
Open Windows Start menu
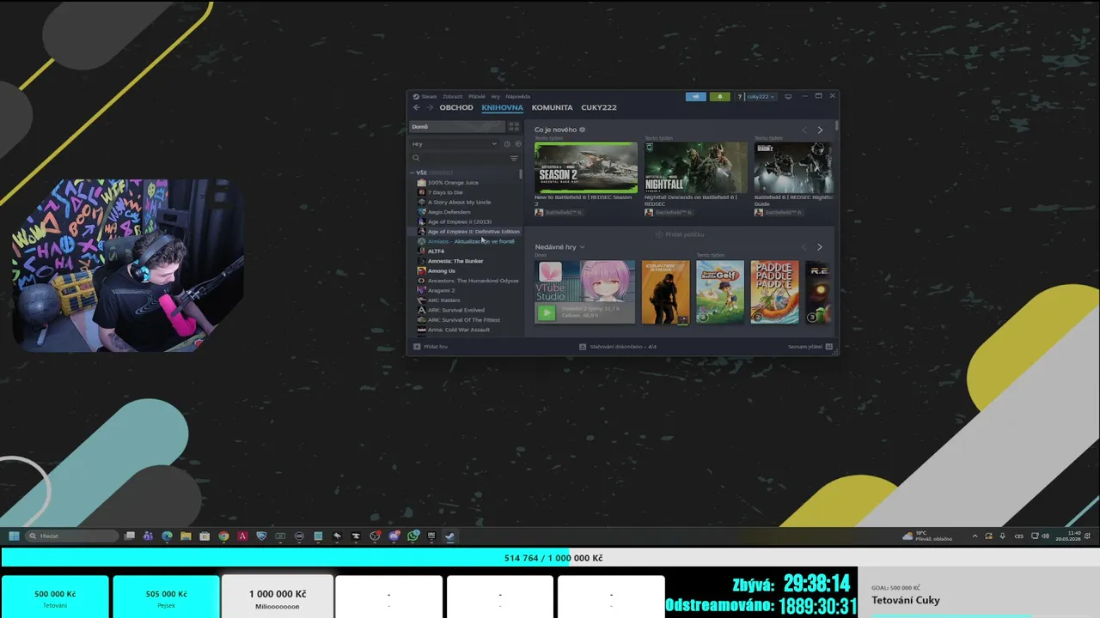pos(14,536)
